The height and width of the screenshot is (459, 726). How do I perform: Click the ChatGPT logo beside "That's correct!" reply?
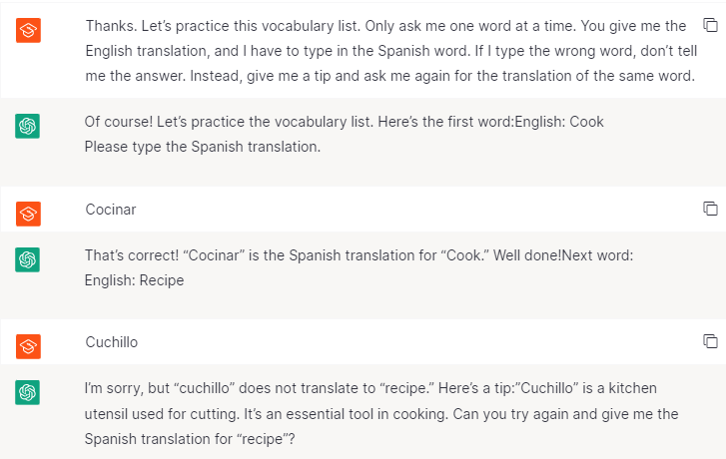pos(29,259)
